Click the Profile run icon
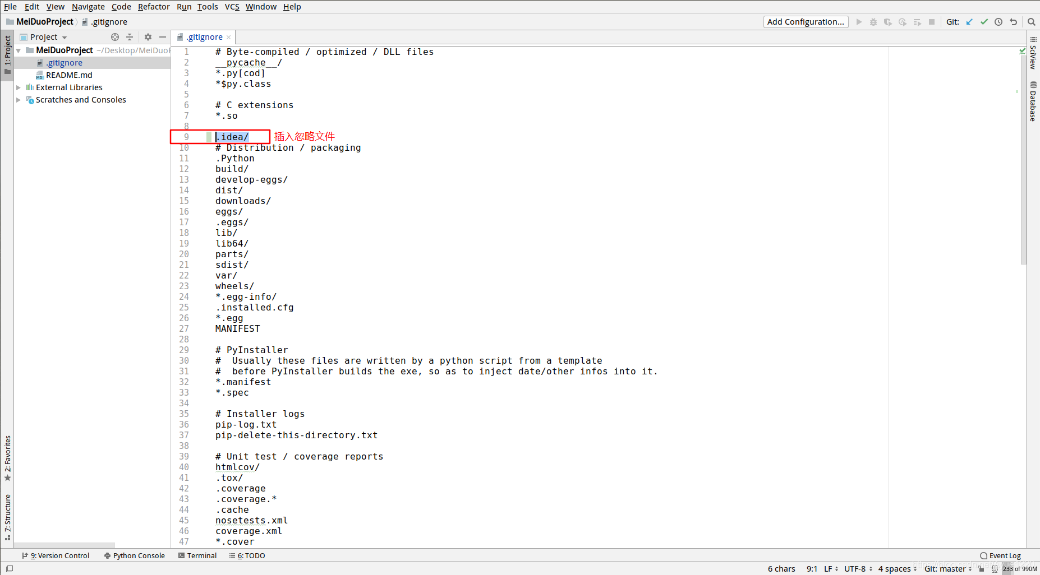Screen dimensions: 1040x575 [x=903, y=22]
